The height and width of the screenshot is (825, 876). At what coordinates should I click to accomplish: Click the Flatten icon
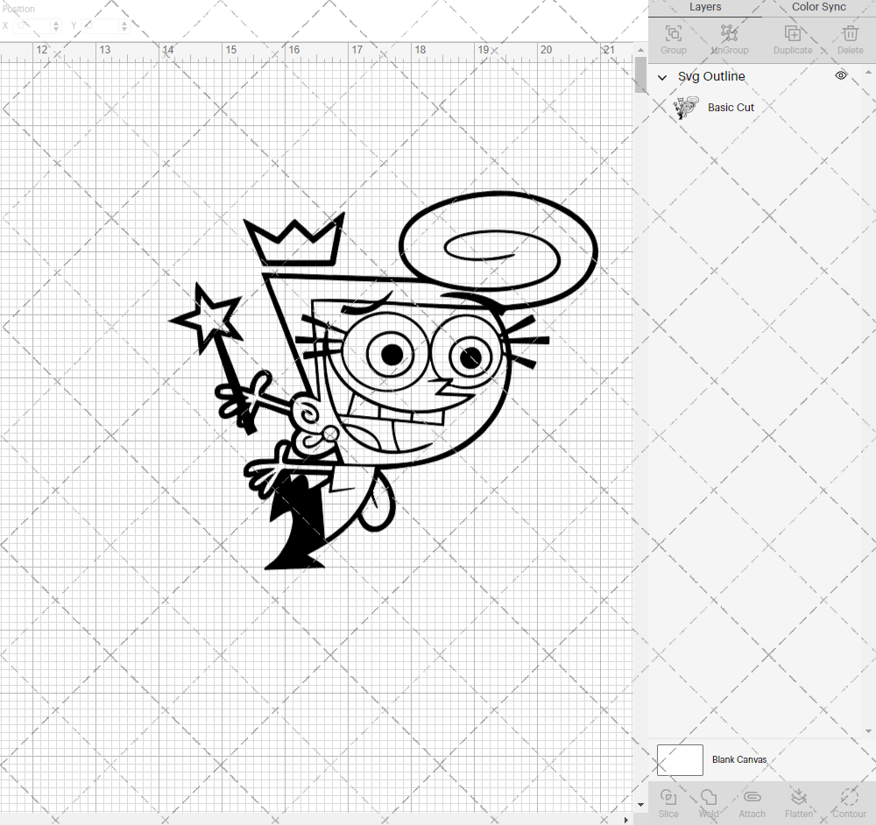click(799, 797)
